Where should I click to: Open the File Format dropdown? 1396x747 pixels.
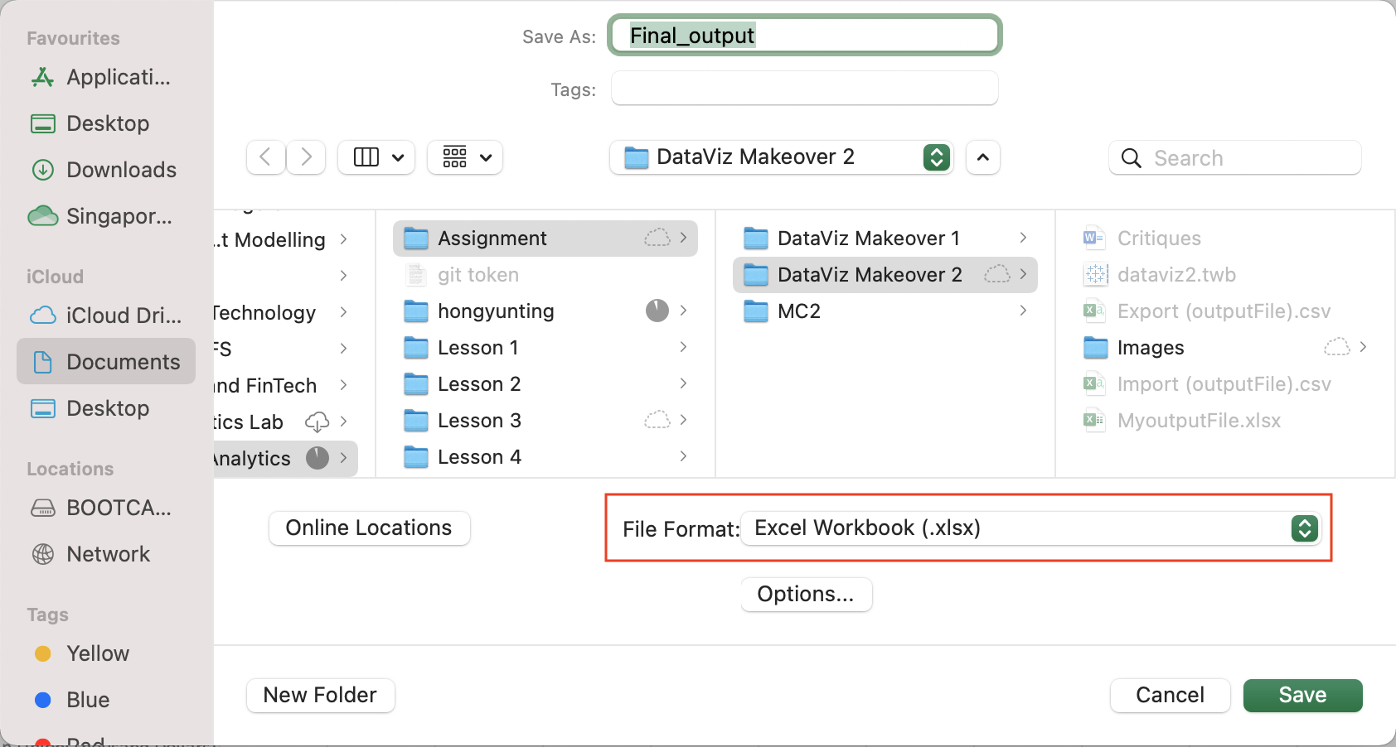[1030, 528]
